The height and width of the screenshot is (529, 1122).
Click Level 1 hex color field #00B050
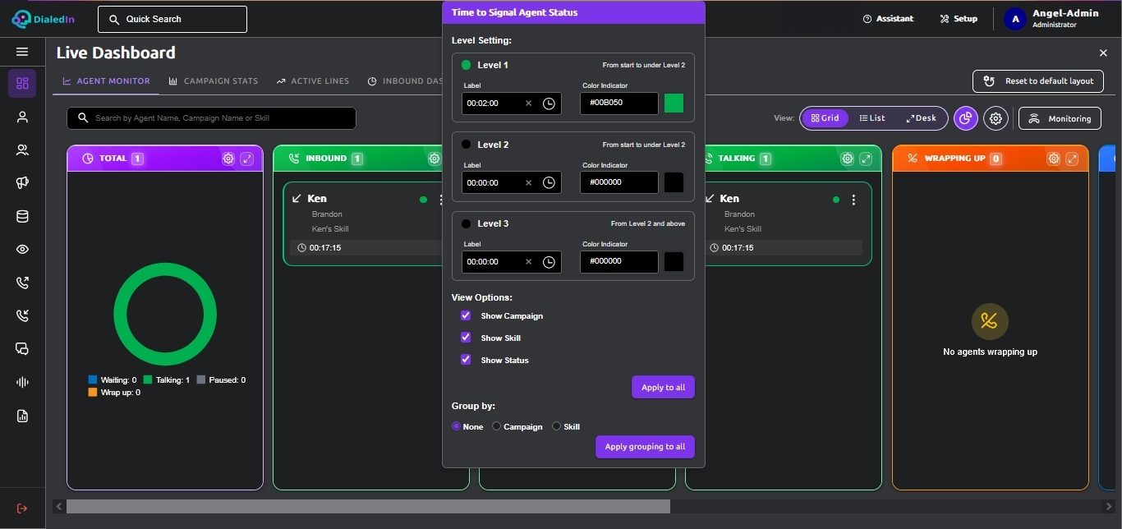(619, 103)
